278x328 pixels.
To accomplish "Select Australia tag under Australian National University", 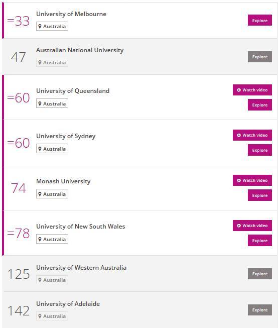I will 52,62.
